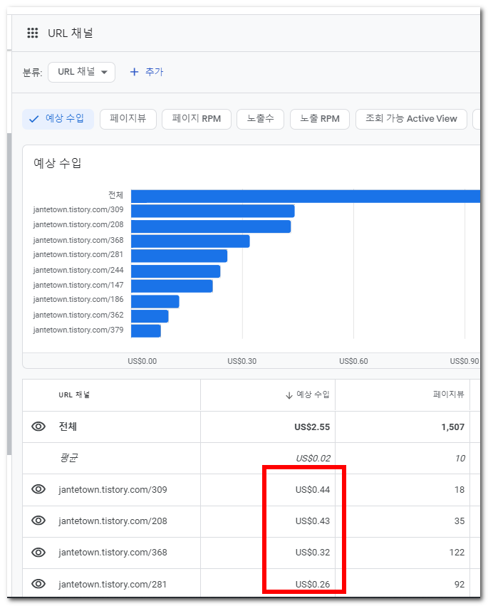Click the jantetown.tistory.com/379 chart bar
This screenshot has width=488, height=606.
(x=146, y=331)
